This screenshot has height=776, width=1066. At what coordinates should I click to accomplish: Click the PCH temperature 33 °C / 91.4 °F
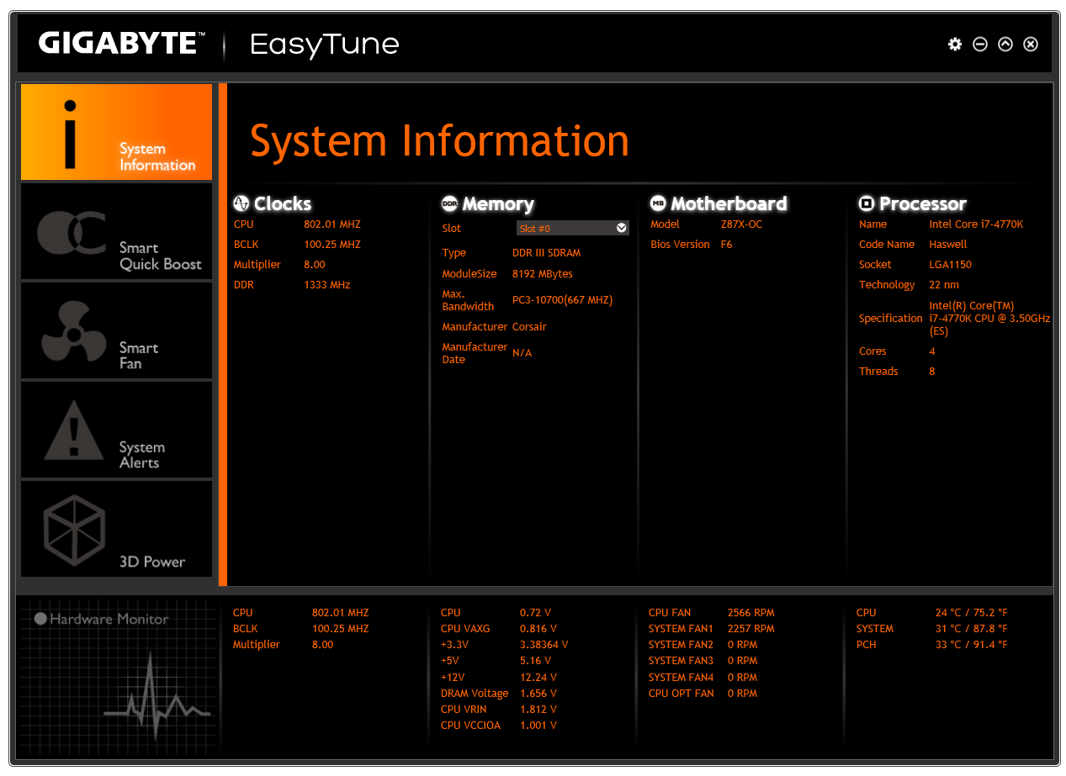[x=972, y=645]
